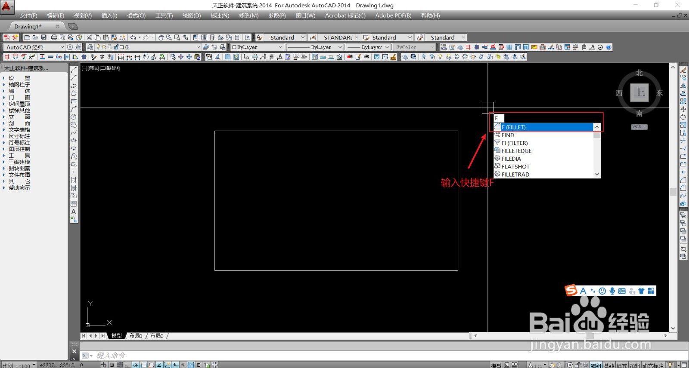Click the Cut scissors icon
Viewport: 689px width, 368px height.
click(x=89, y=37)
